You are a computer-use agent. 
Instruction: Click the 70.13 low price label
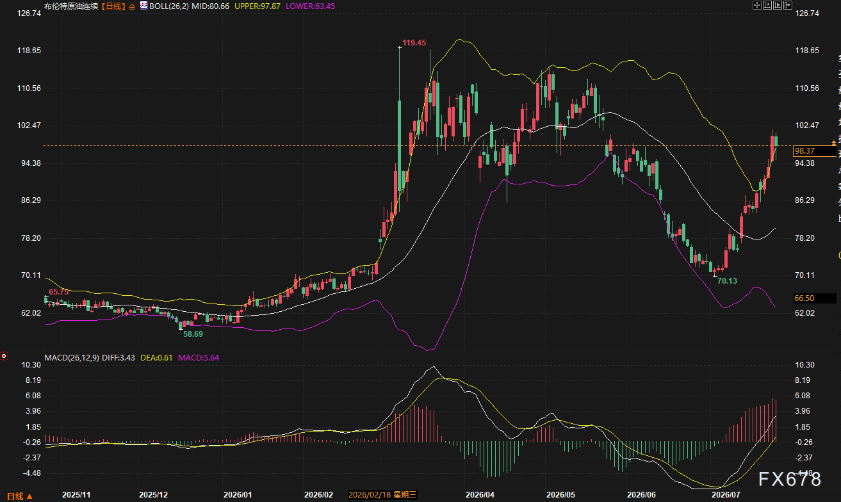tap(728, 280)
